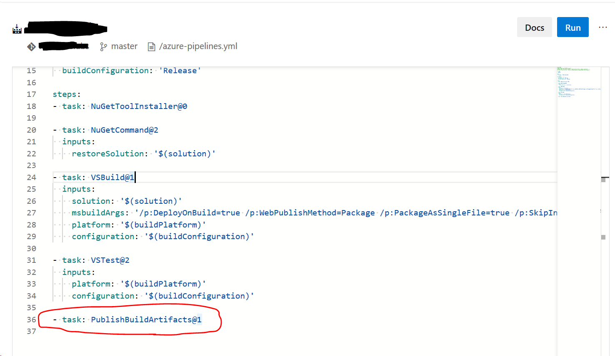Click the file document icon
This screenshot has width=615, height=356.
pos(152,47)
